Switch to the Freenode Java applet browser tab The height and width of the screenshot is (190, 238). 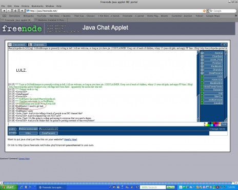[17, 20]
